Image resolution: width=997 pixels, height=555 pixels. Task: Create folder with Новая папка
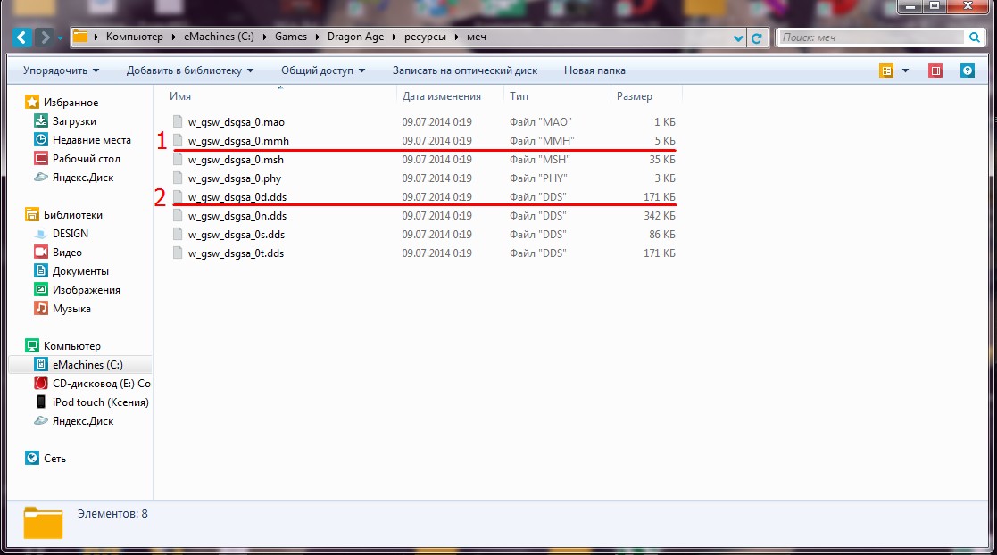594,70
